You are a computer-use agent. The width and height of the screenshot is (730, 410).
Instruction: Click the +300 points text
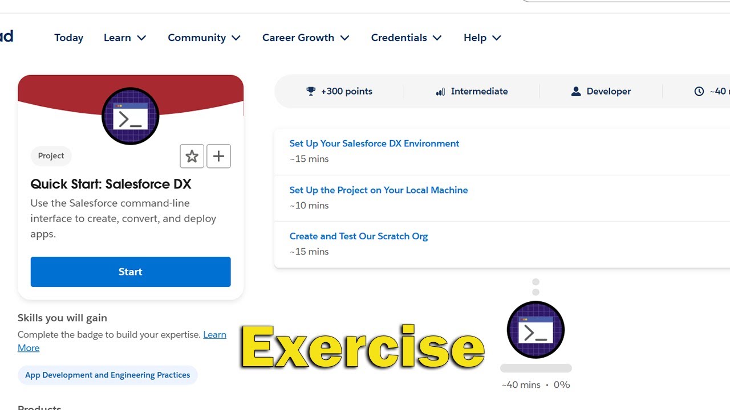click(x=347, y=91)
